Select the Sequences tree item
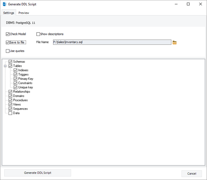This screenshot has height=180, width=207. coord(20,109)
